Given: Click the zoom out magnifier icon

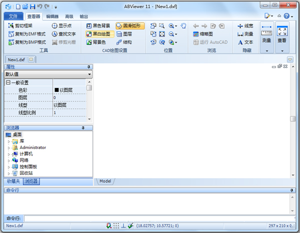Looking at the screenshot, I should pos(171,34).
